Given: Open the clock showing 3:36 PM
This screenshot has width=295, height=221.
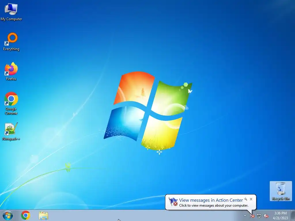Looking at the screenshot, I should tap(280, 216).
